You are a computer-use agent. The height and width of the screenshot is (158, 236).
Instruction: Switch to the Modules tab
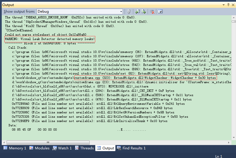pyautogui.click(x=39, y=148)
